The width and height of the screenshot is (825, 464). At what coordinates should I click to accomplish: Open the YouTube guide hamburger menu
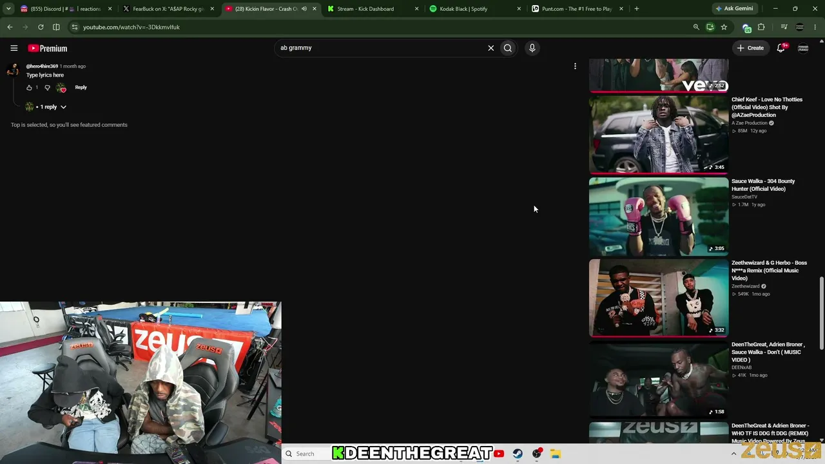click(x=14, y=48)
